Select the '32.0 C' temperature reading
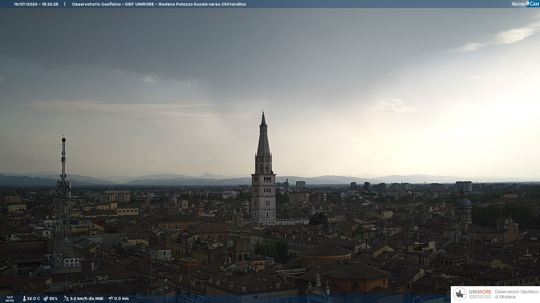 pyautogui.click(x=33, y=299)
